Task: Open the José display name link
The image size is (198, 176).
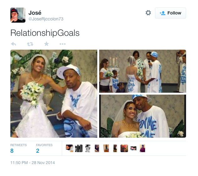Action: click(35, 13)
